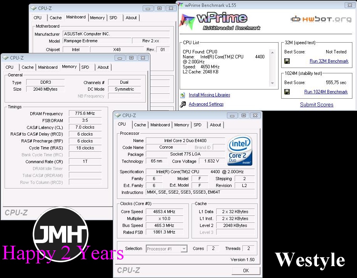Close the CPU-Z Memory window
Image resolution: width=357 pixels, height=278 pixels.
143,58
